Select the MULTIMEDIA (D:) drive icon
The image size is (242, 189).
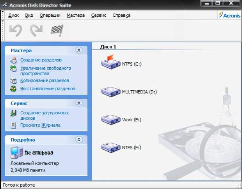click(111, 92)
